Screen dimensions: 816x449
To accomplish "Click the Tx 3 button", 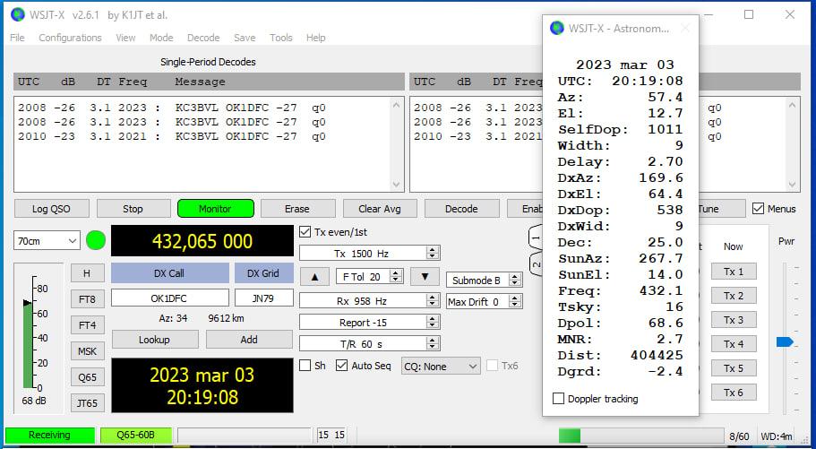I will [x=734, y=320].
